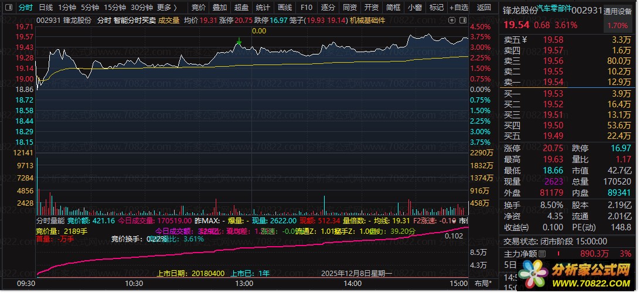Click the 锋龙股份 title in quote panel
Viewport: 640px width, 293px height.
pyautogui.click(x=520, y=11)
